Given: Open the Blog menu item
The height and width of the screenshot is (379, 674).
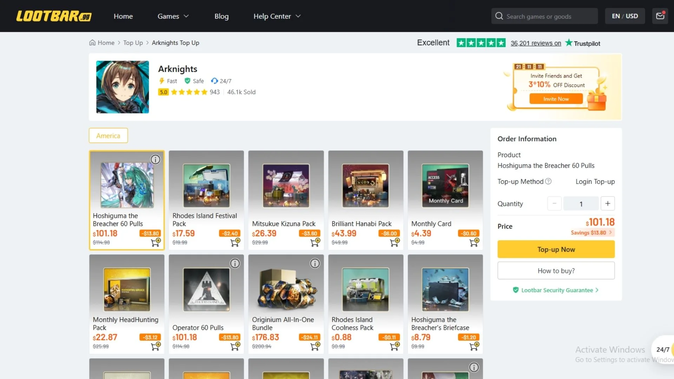Looking at the screenshot, I should 221,16.
